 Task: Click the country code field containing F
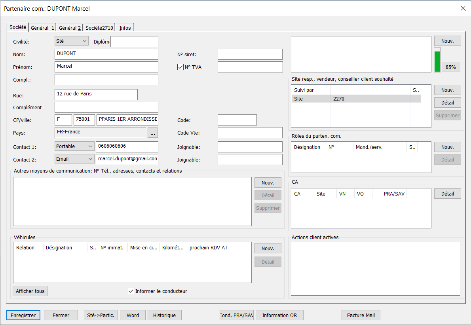tap(63, 120)
